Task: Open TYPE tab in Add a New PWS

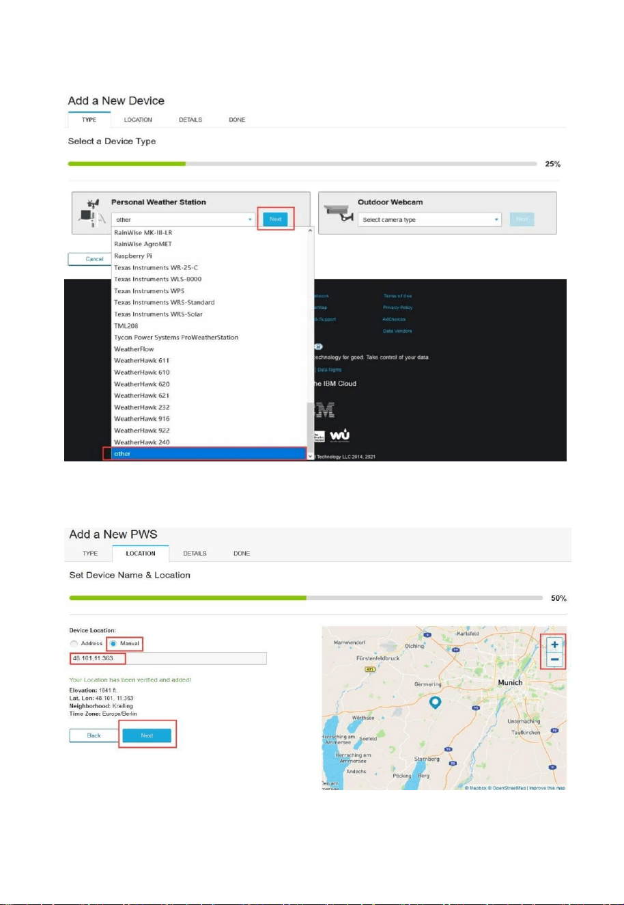Action: coord(90,553)
